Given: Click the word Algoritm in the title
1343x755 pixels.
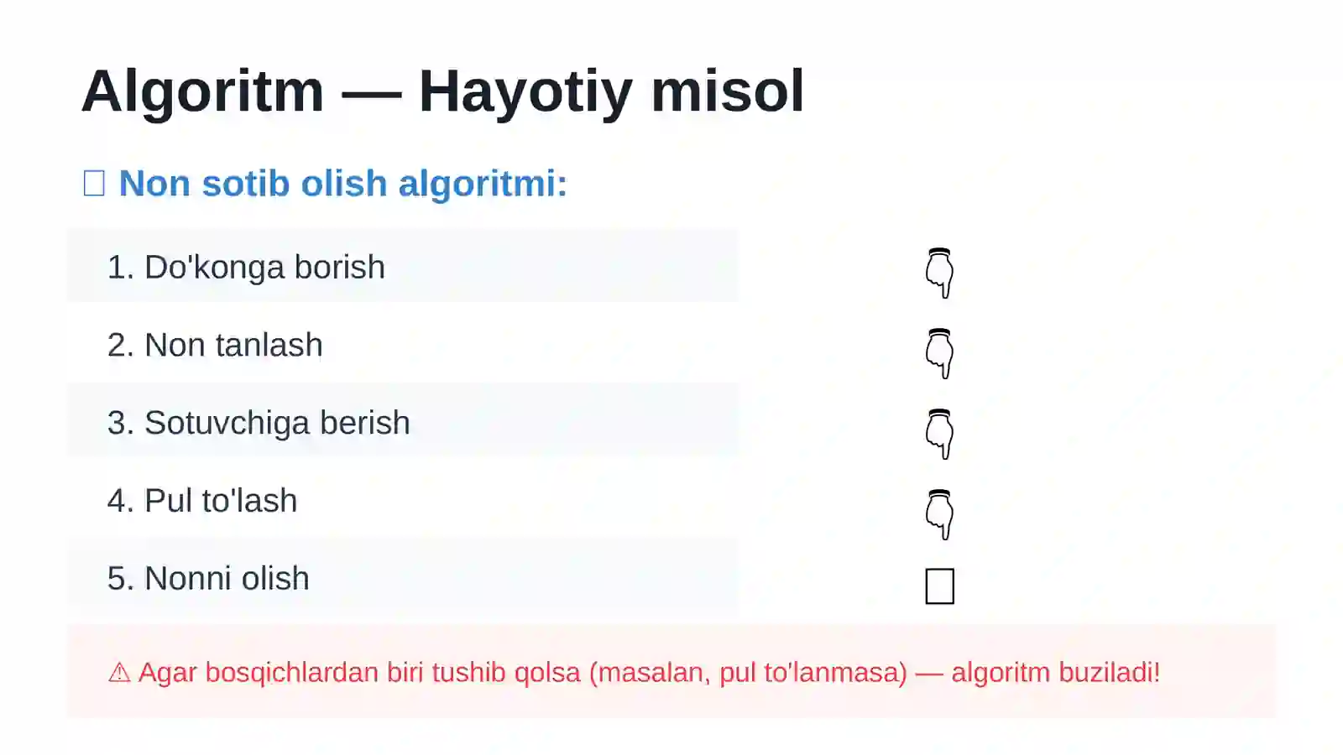Looking at the screenshot, I should coord(202,91).
